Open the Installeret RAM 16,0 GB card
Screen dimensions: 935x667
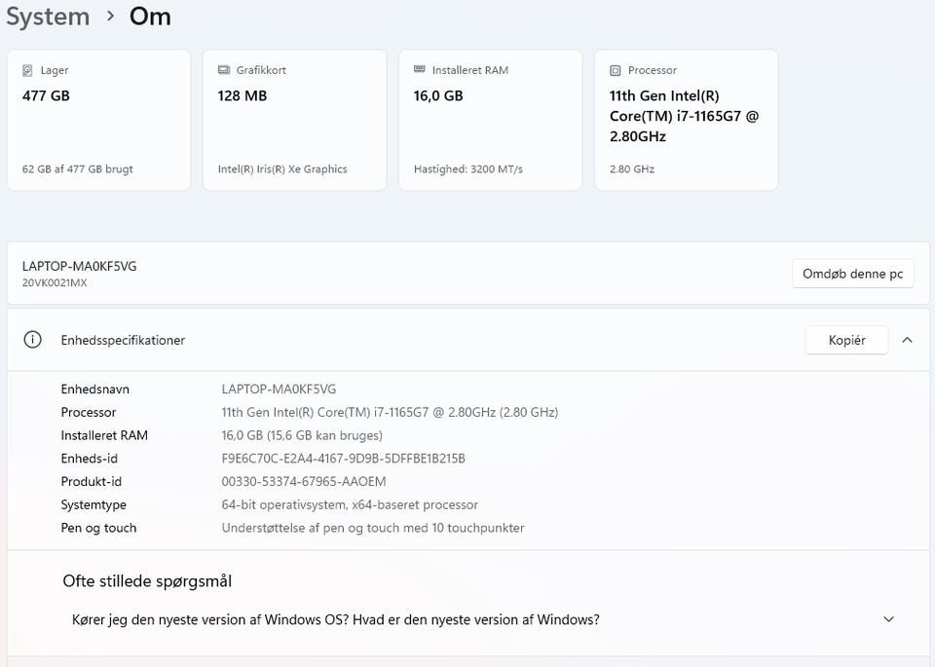[490, 121]
